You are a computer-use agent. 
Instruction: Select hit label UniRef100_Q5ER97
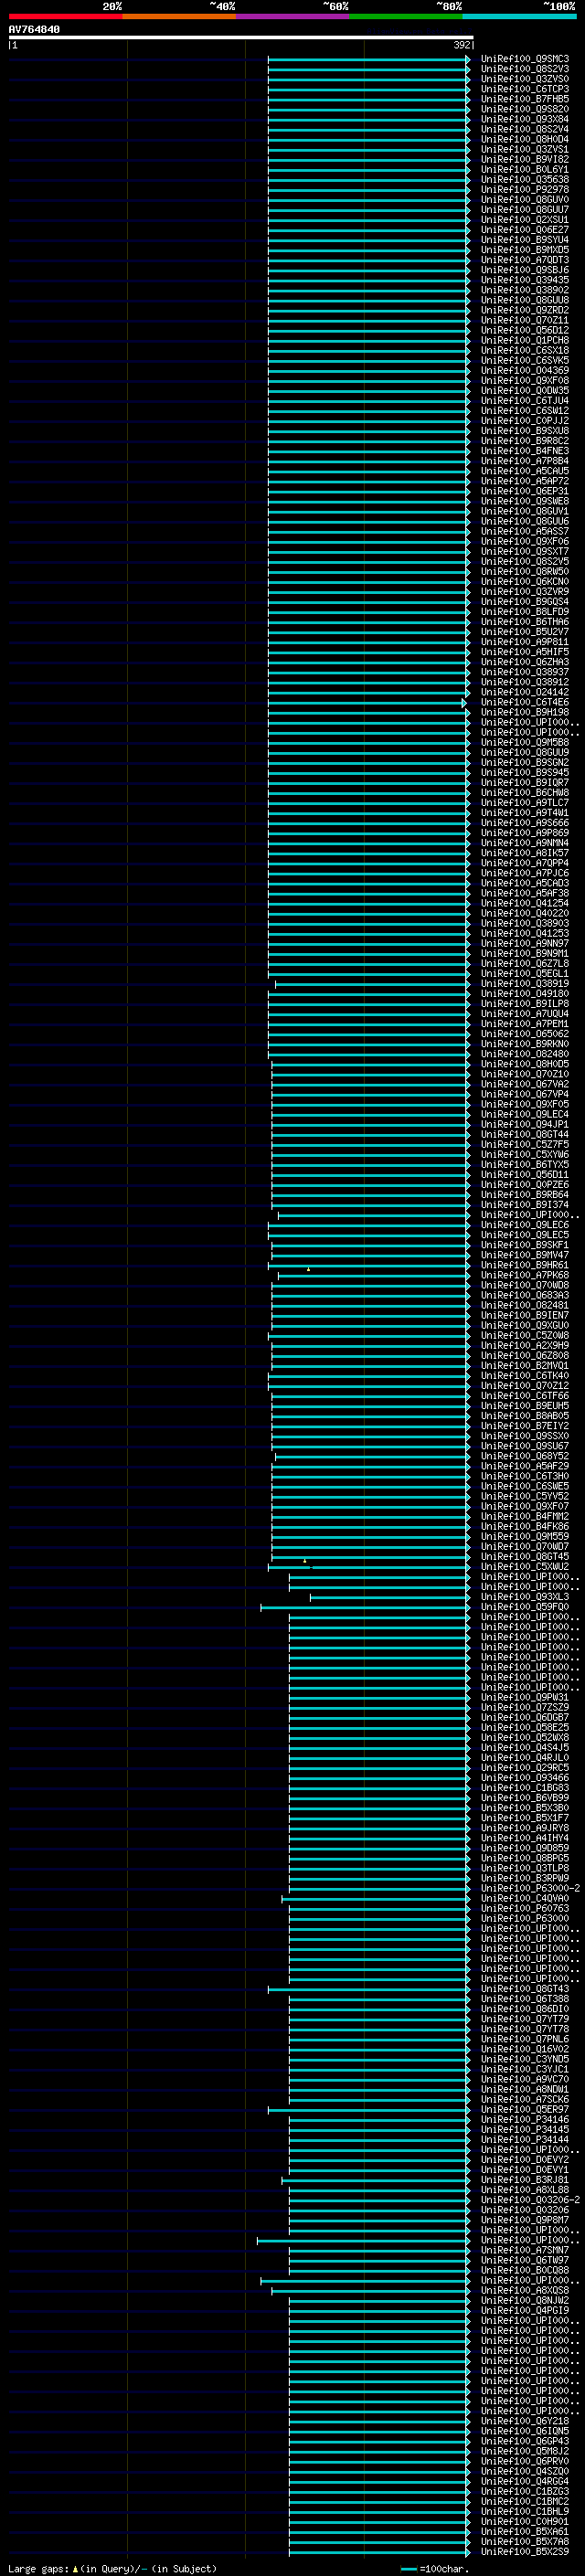pos(524,2109)
